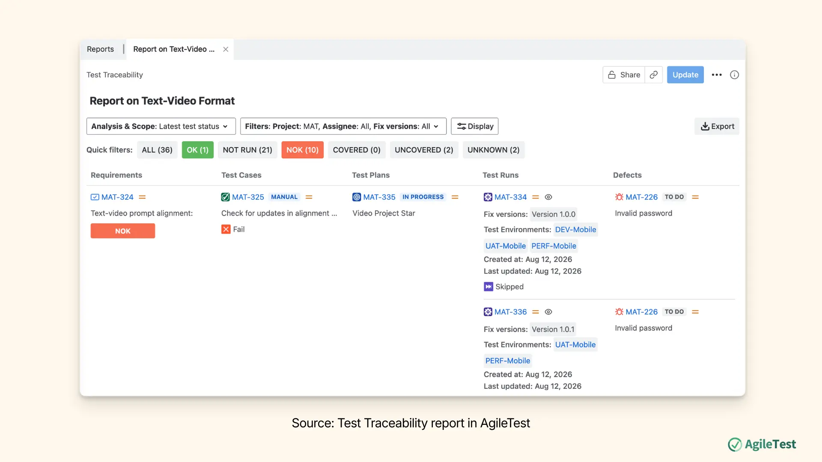822x462 pixels.
Task: Open test run MAT-334 link
Action: [x=510, y=197]
